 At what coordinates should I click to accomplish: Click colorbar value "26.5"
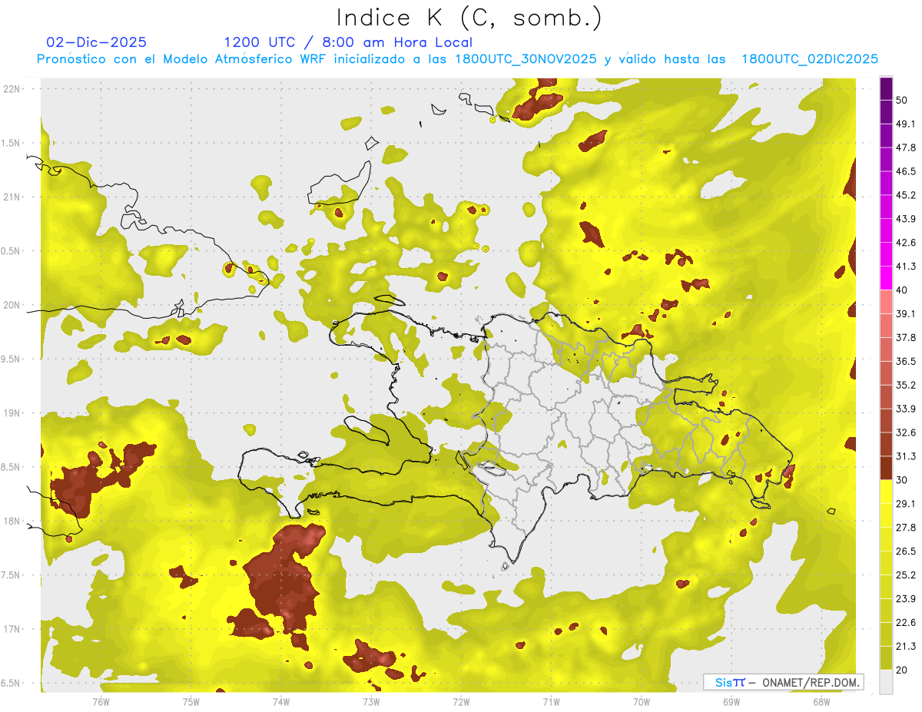pos(906,551)
